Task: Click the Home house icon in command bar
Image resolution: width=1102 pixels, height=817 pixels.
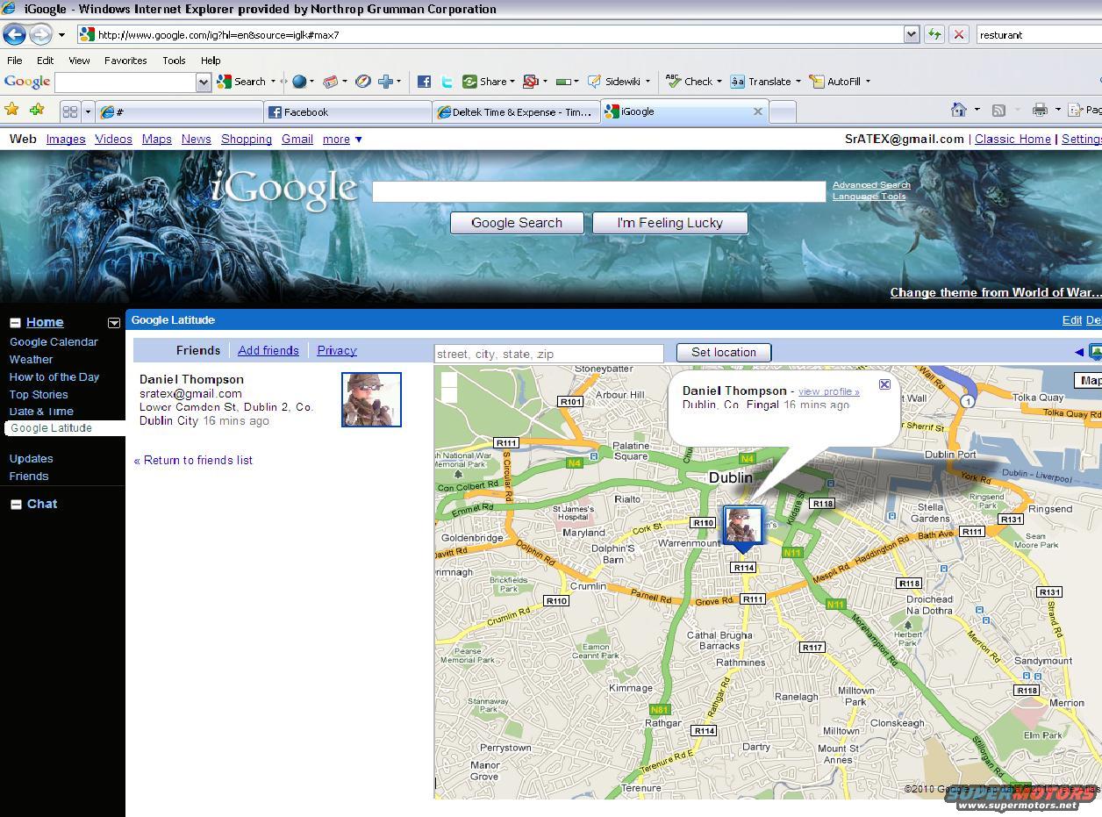Action: click(x=959, y=110)
